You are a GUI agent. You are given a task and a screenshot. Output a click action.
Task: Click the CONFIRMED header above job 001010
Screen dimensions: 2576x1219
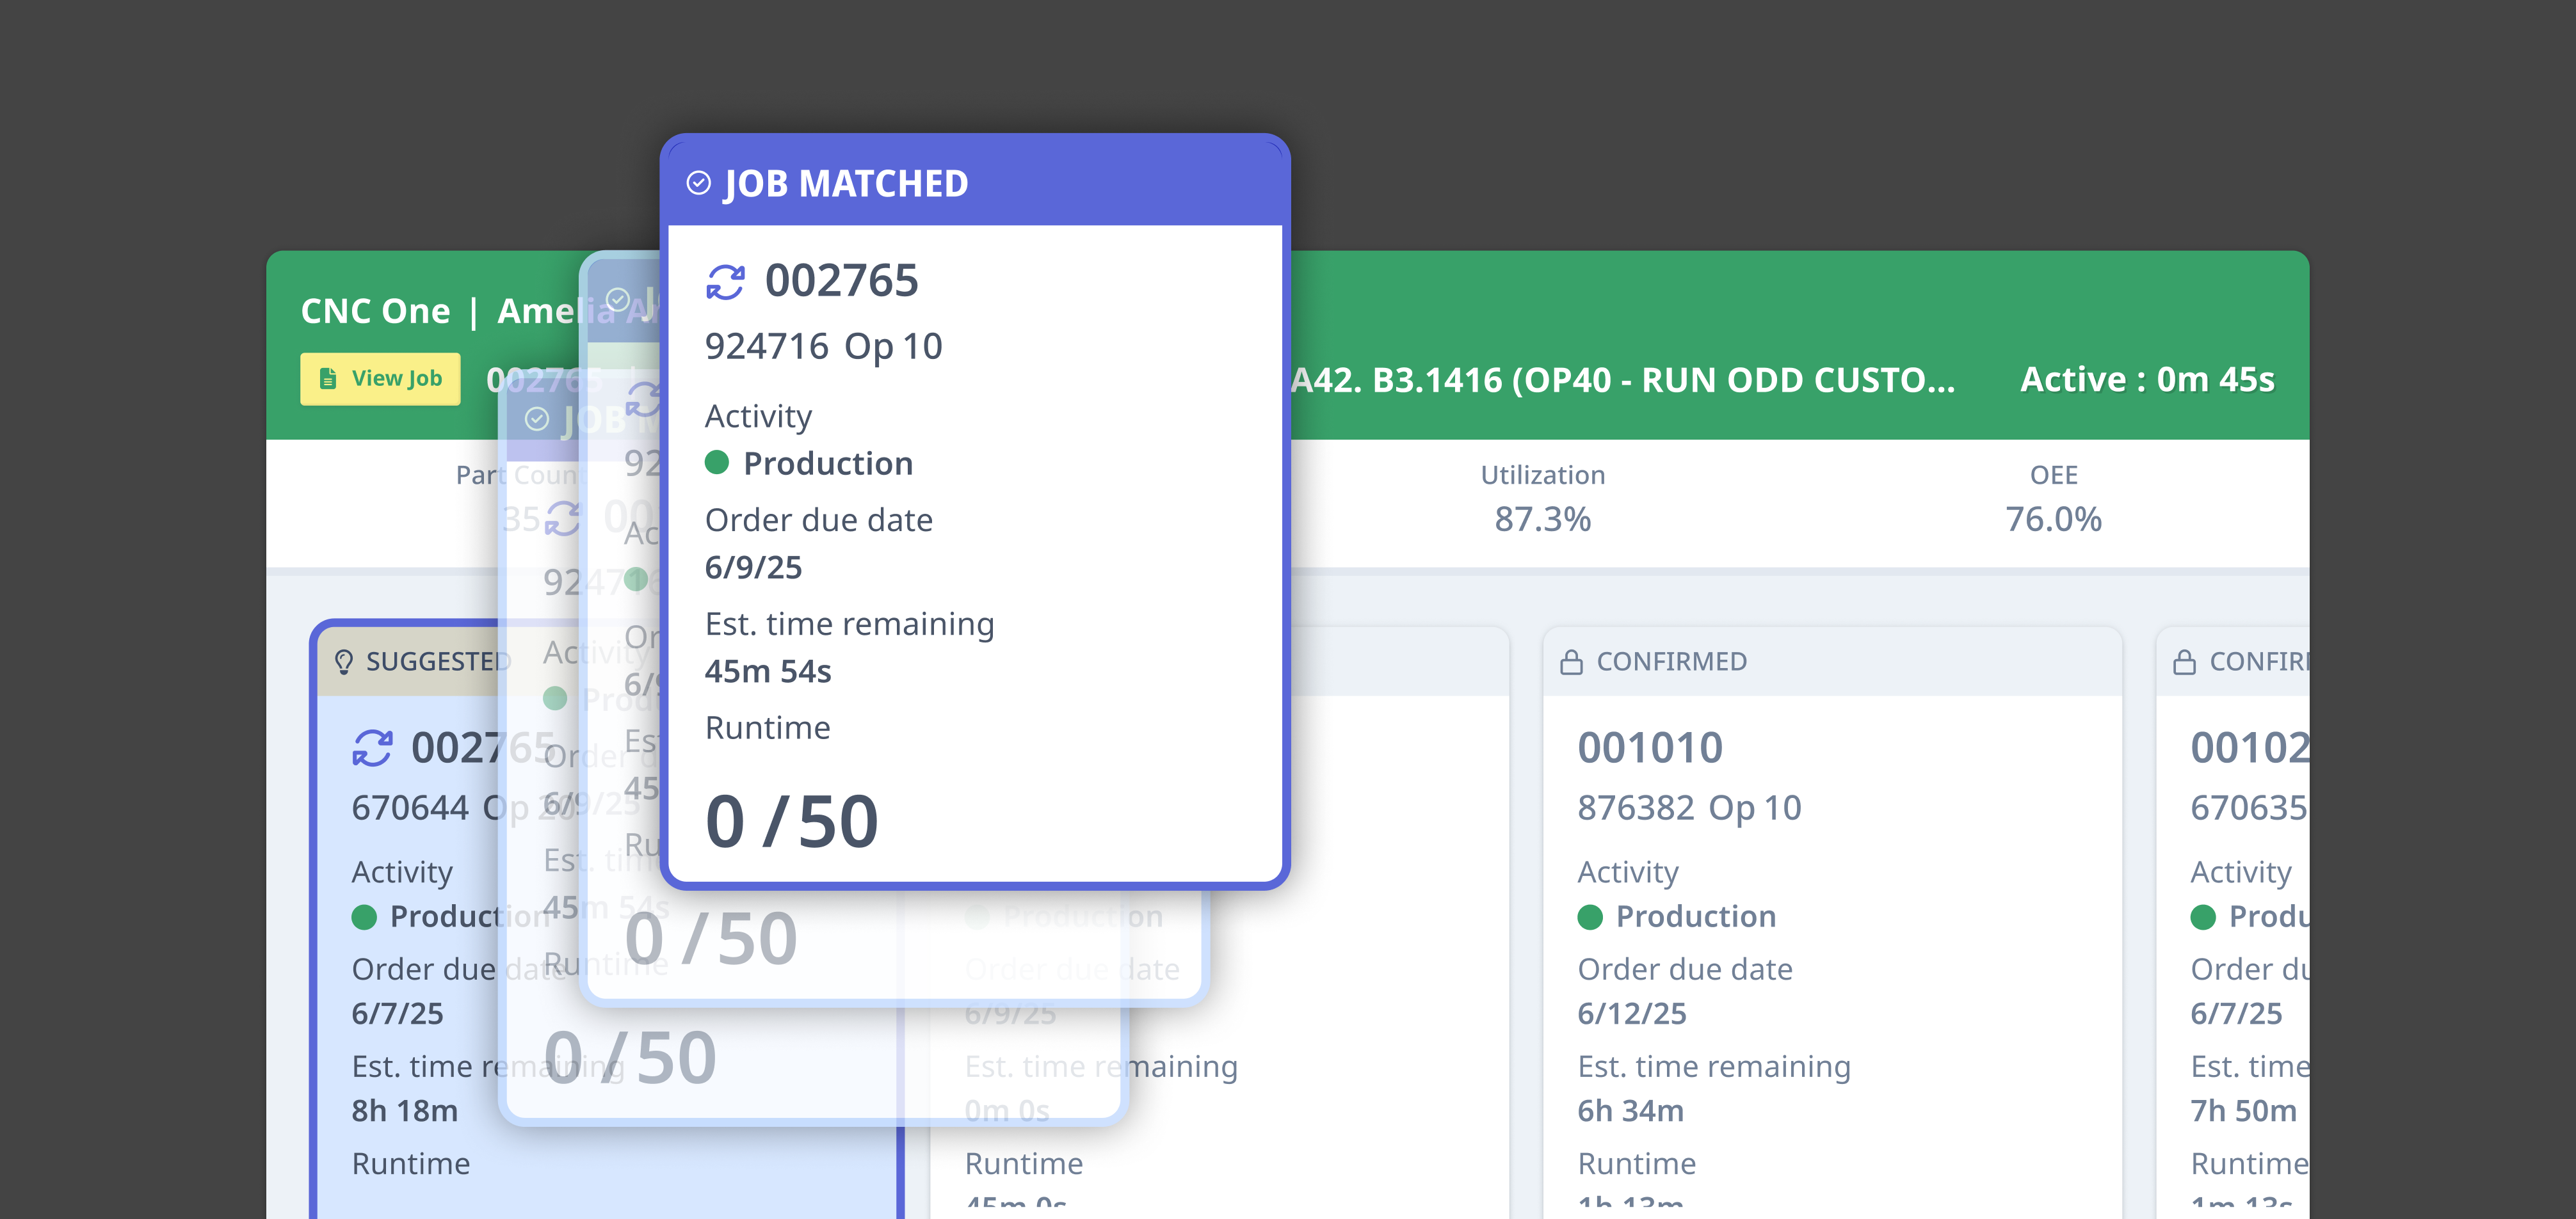point(1671,662)
